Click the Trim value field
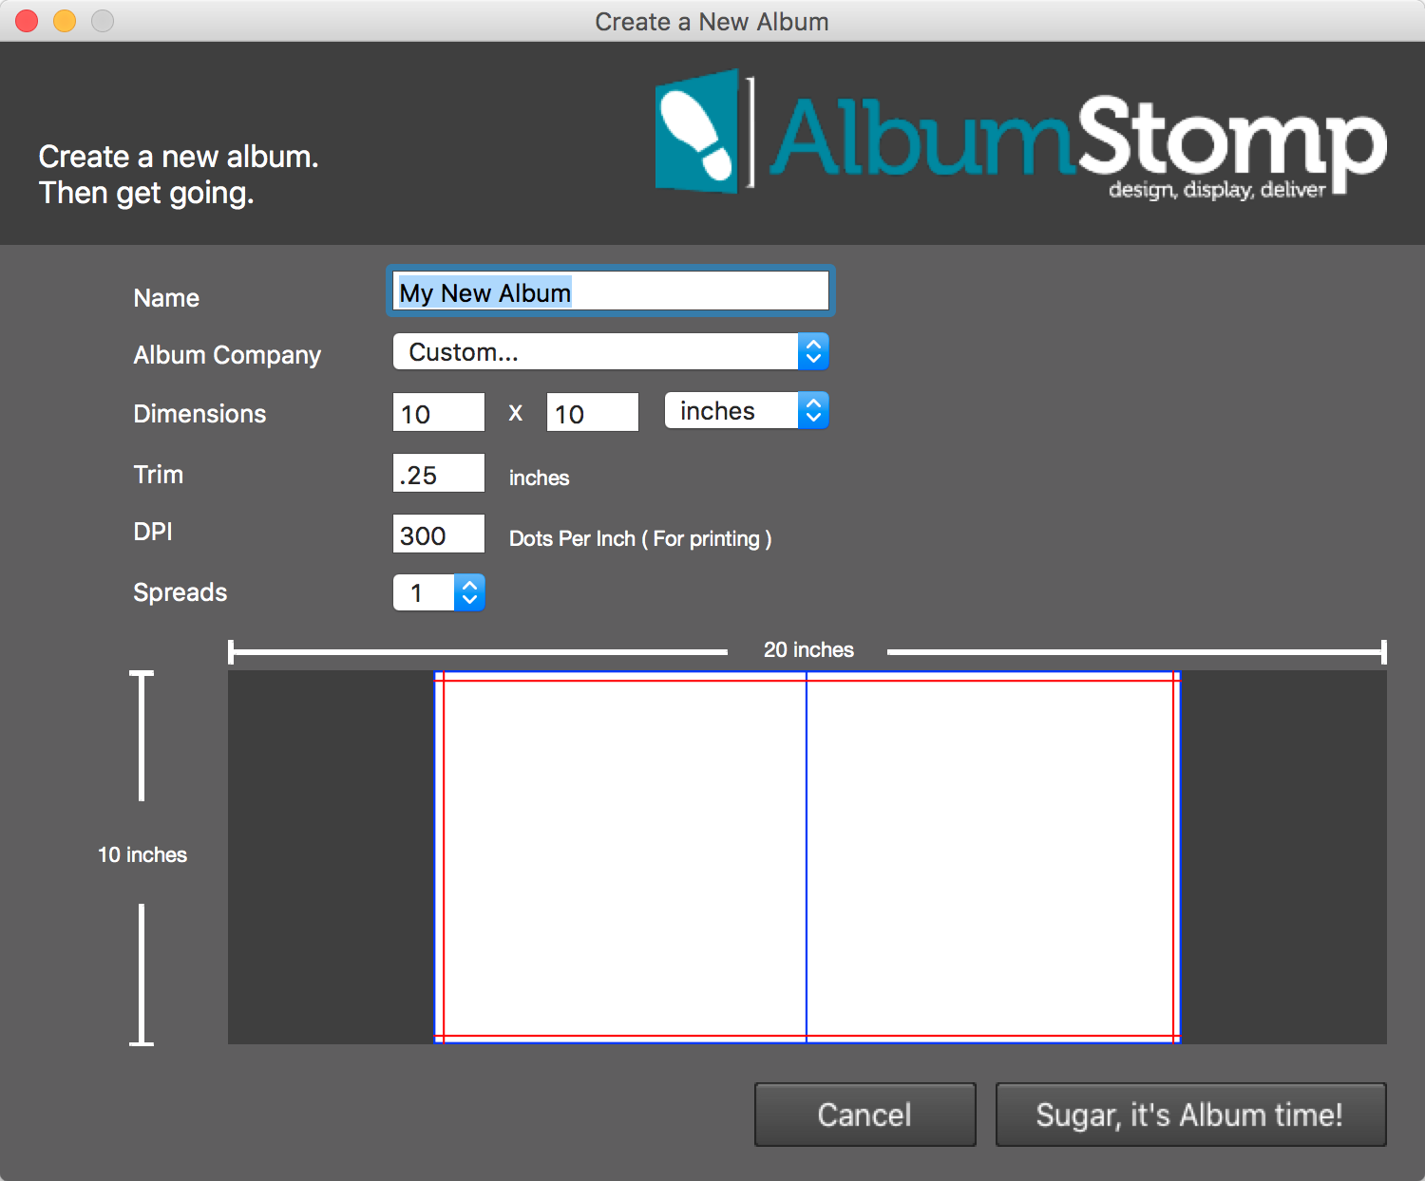Screen dimensions: 1425x1181 tap(439, 473)
